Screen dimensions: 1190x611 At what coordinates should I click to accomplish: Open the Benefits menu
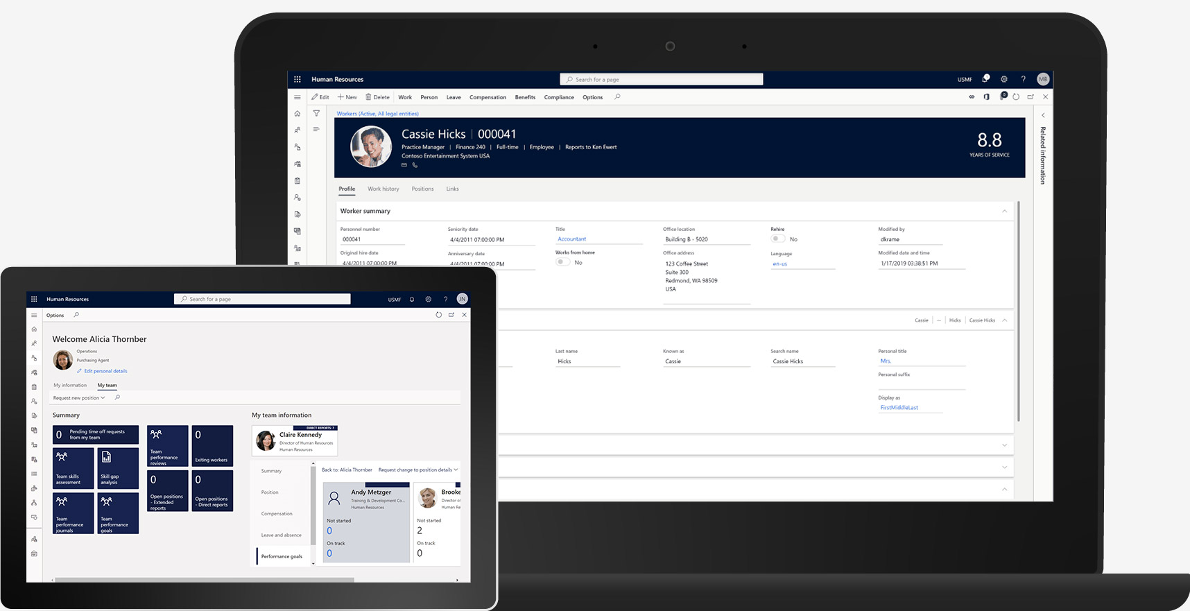click(525, 97)
